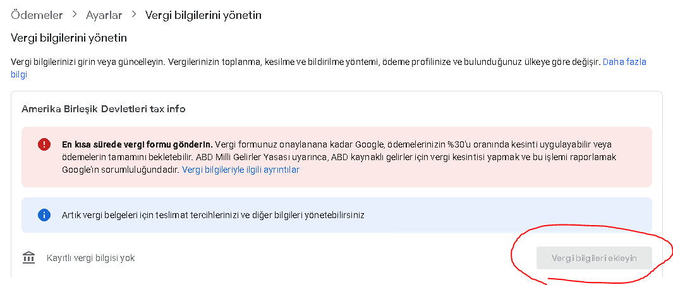Screen dimensions: 673x285
Task: Select the current breadcrumb Vergi bilgilerini yönetin
Action: 203,15
